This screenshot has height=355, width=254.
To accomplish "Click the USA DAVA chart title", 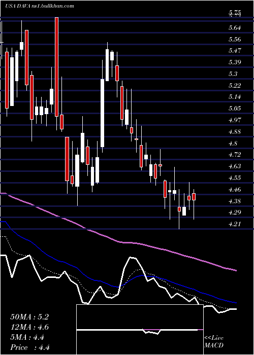I will [40, 6].
